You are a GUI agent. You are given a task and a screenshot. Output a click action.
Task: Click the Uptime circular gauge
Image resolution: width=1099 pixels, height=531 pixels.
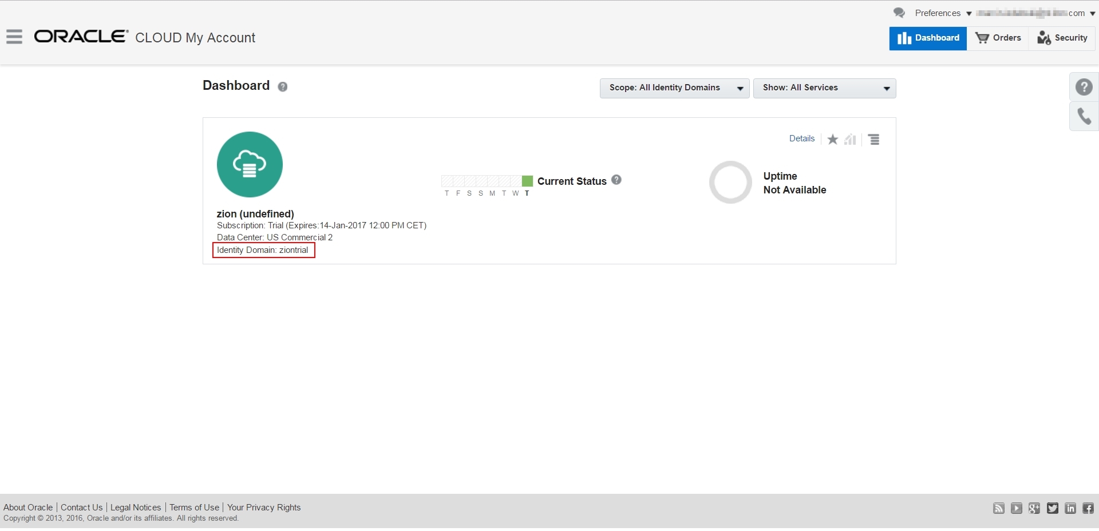[730, 182]
